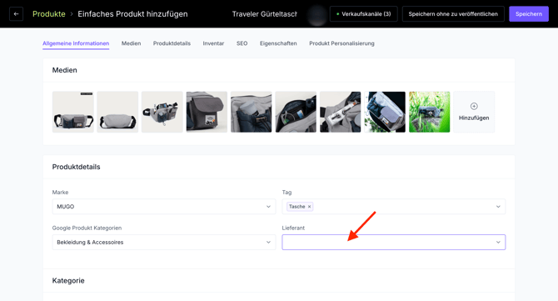
Task: Click the Lieferant field label
Action: point(293,228)
